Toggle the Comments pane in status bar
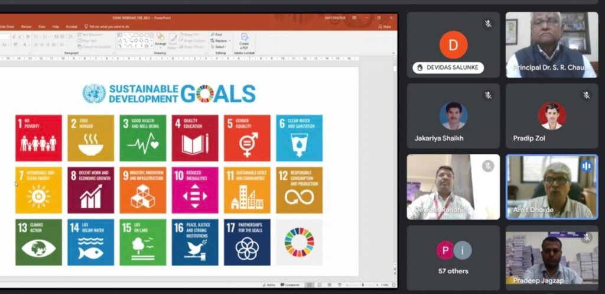Image resolution: width=605 pixels, height=294 pixels. pyautogui.click(x=291, y=285)
